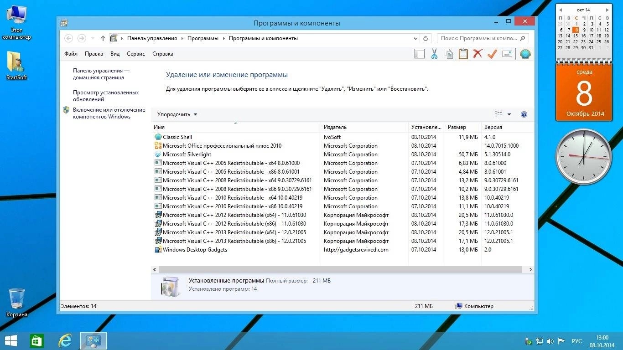Click the safely remove hardware tray icon
Viewport: 623px width, 350px height.
529,341
